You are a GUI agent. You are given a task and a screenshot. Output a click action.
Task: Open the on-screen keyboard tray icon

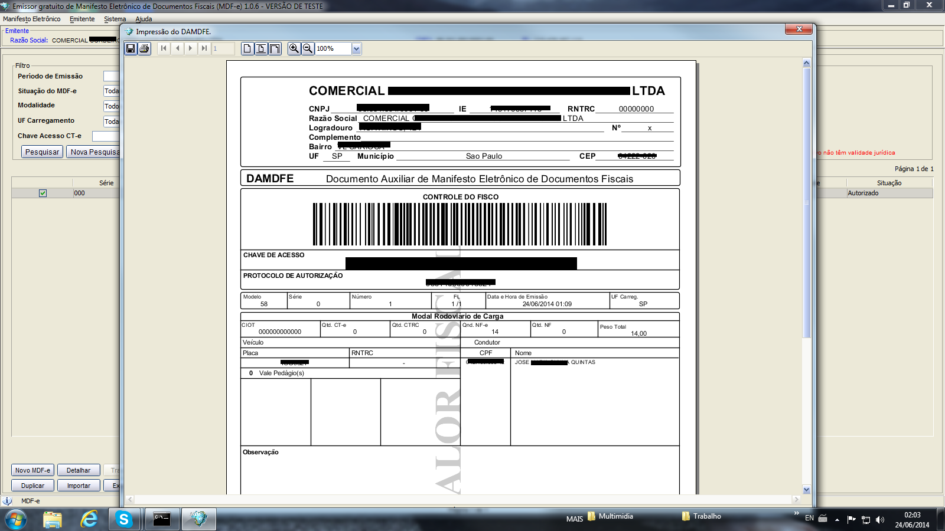pyautogui.click(x=822, y=519)
